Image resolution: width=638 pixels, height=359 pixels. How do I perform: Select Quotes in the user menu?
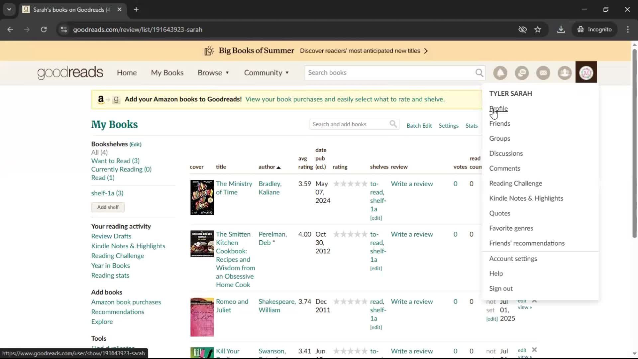(x=500, y=213)
